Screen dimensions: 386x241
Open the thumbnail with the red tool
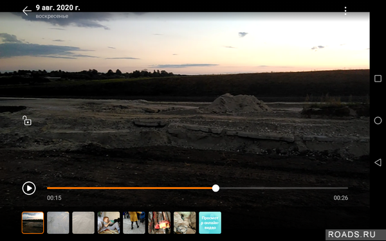click(x=160, y=222)
